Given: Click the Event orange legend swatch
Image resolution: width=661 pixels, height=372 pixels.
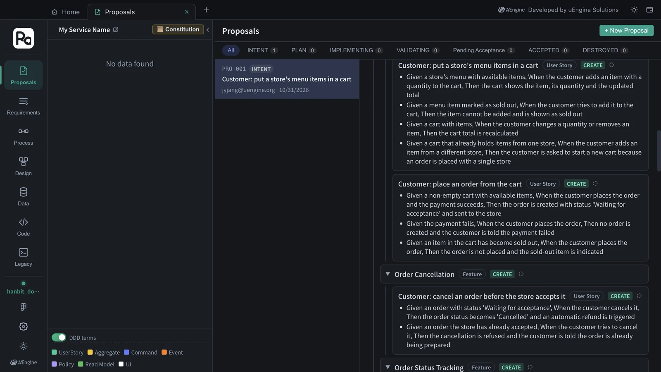Looking at the screenshot, I should 164,352.
